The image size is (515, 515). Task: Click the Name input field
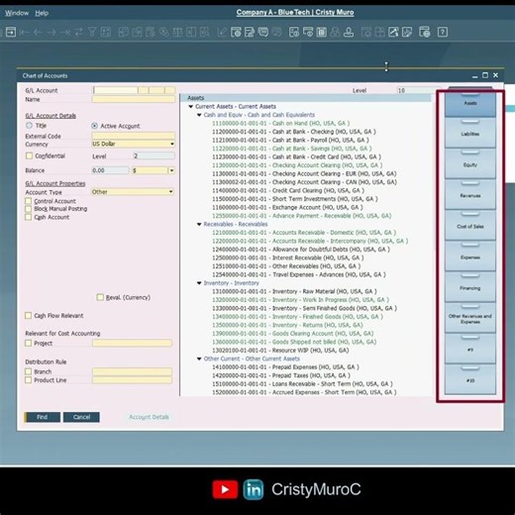[134, 99]
